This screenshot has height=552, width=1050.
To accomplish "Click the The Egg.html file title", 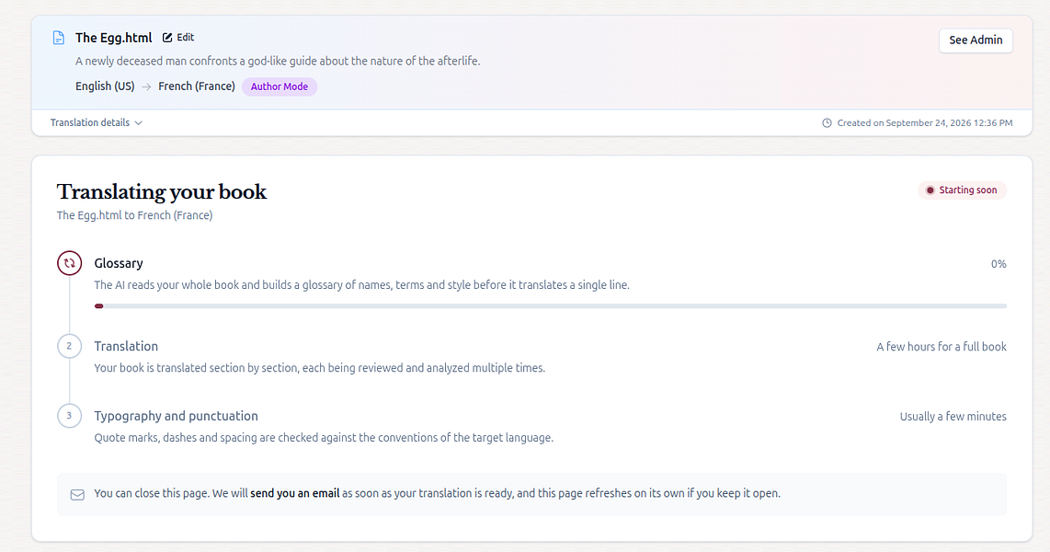I will tap(113, 38).
